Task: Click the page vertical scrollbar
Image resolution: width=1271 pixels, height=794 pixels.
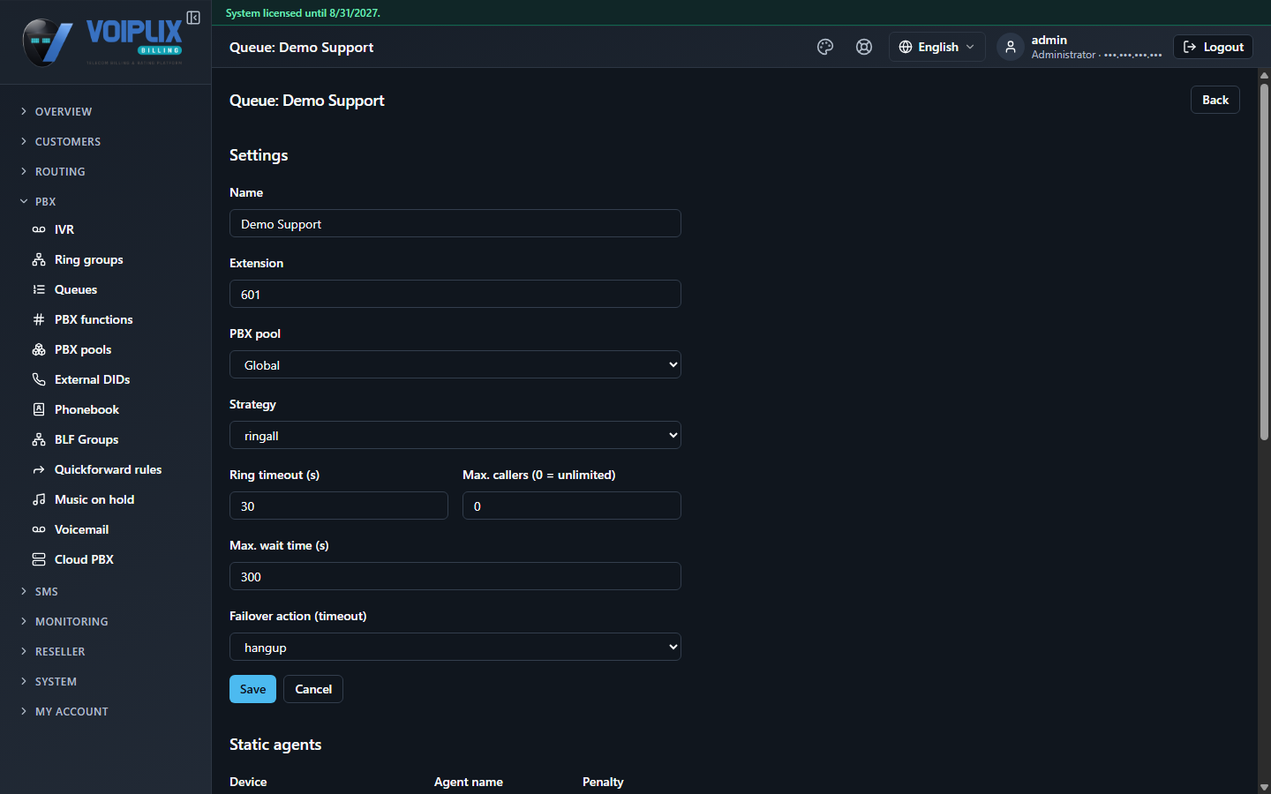Action: (x=1264, y=262)
